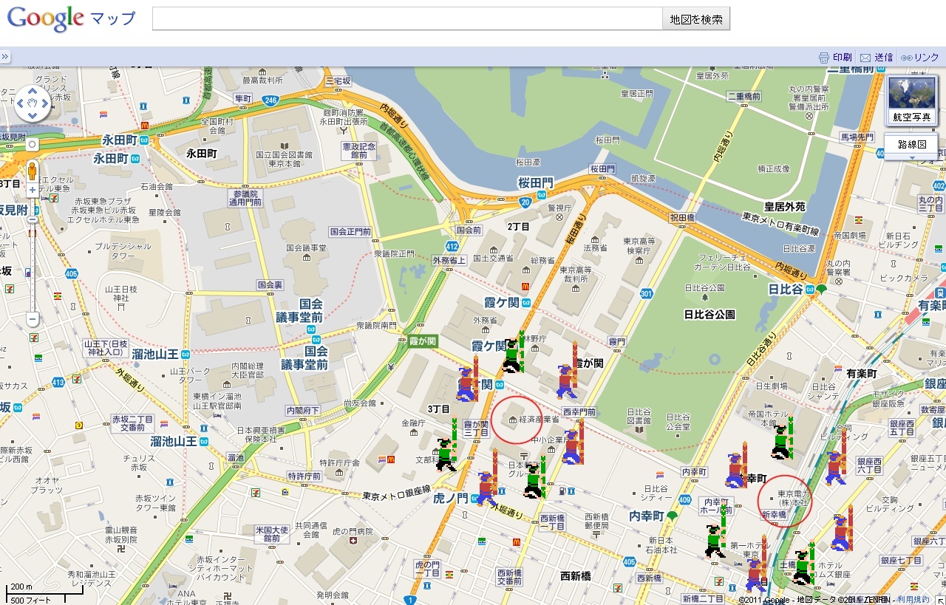Click the 桜田門 metro station icon

coord(542,194)
